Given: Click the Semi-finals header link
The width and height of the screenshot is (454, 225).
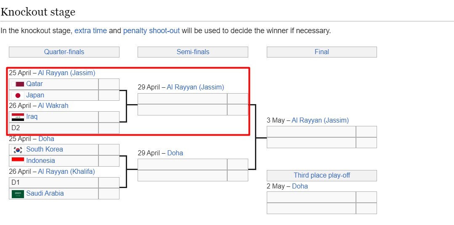Looking at the screenshot, I should [193, 52].
